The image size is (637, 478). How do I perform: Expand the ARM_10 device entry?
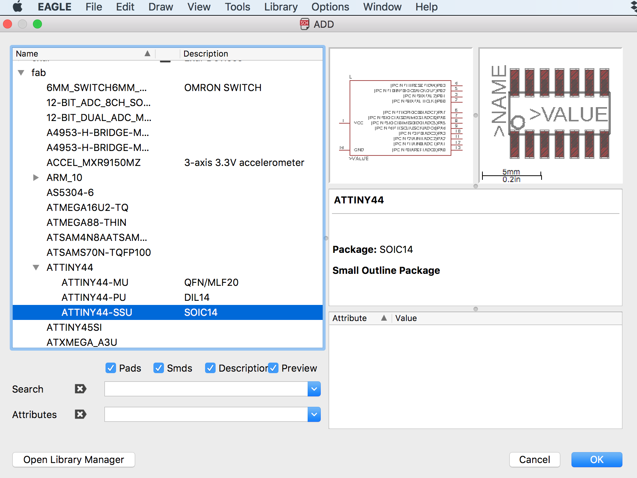36,178
